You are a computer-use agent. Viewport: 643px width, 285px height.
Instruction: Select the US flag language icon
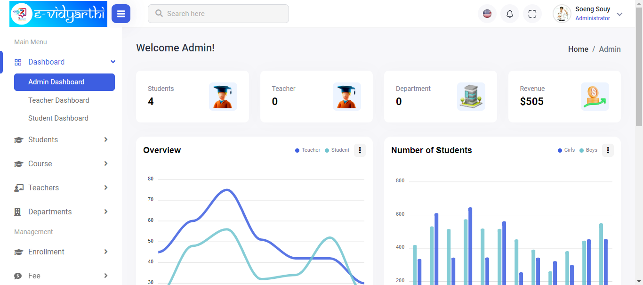(487, 14)
